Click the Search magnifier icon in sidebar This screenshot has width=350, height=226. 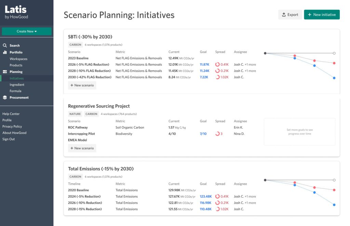point(5,45)
